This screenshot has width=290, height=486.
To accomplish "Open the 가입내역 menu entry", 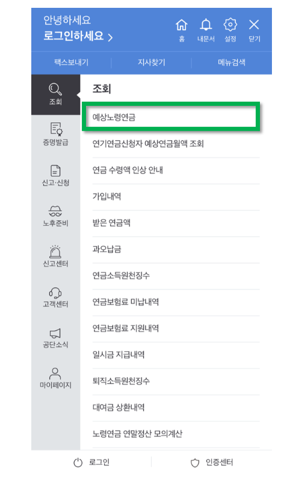I will click(176, 196).
